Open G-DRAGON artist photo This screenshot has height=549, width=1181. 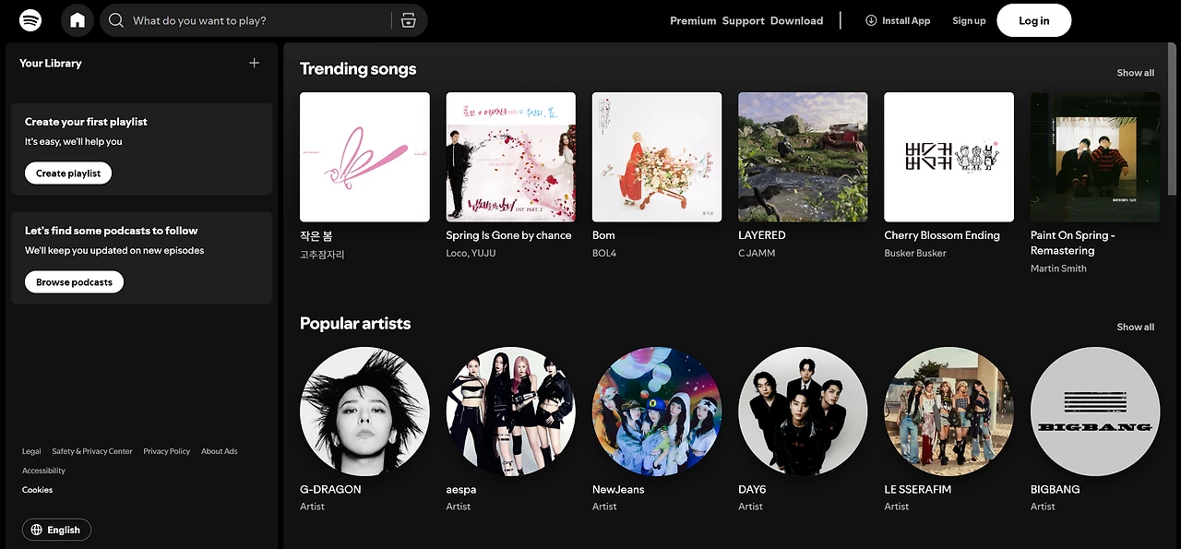[364, 412]
